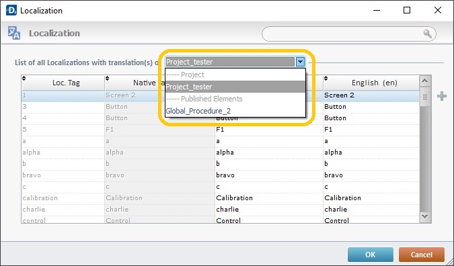This screenshot has width=454, height=266.
Task: Collapse the Project_tester dropdown with its arrow
Action: pyautogui.click(x=300, y=62)
